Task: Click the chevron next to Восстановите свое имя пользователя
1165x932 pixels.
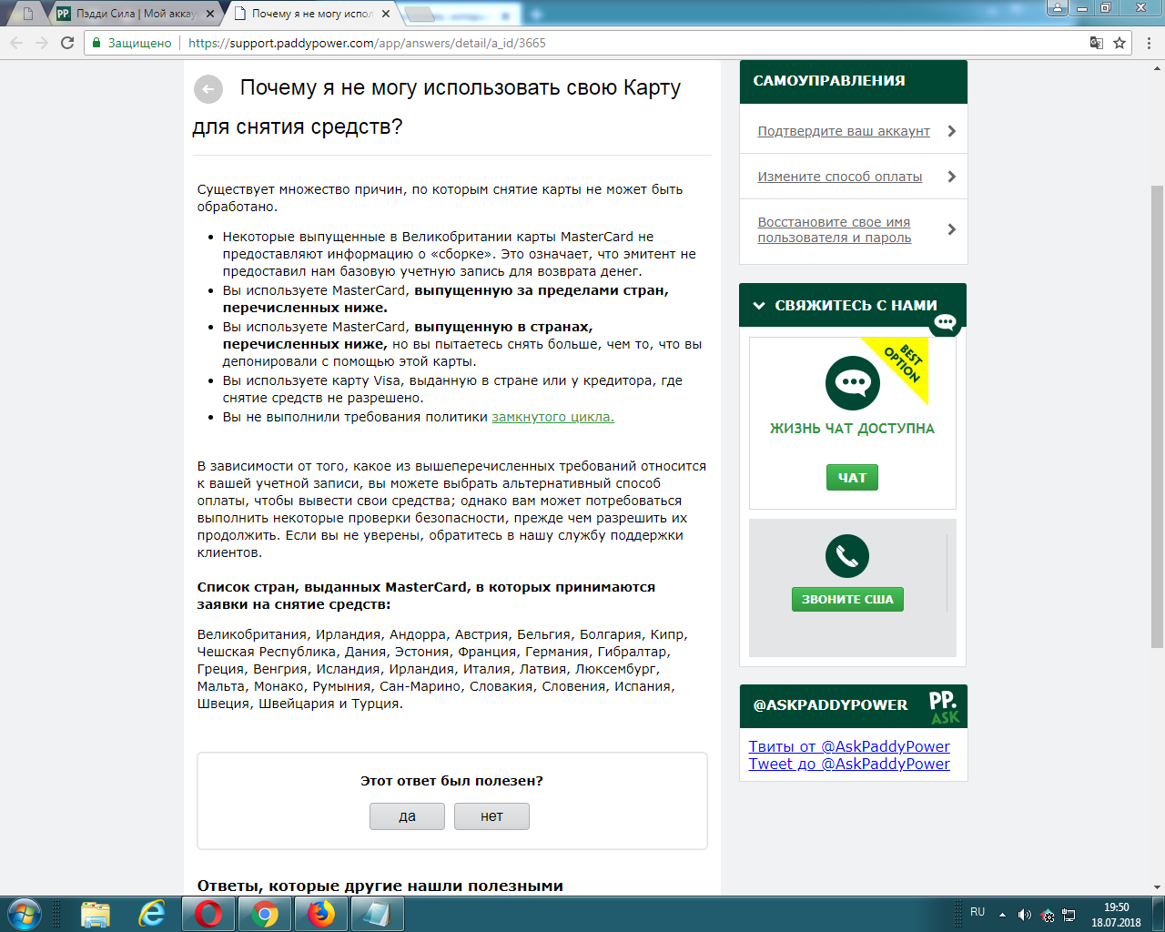Action: point(951,229)
